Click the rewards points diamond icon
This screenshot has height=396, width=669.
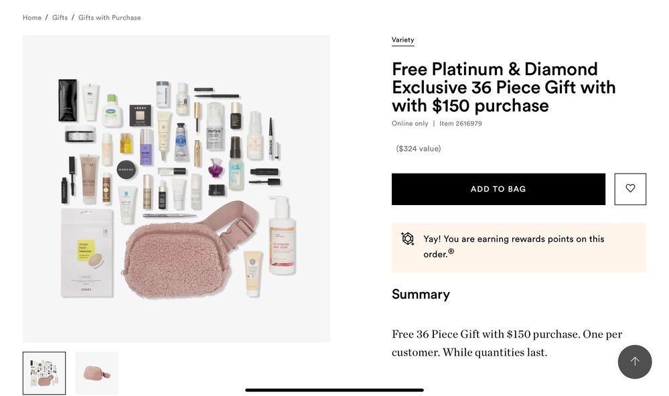[x=407, y=239]
